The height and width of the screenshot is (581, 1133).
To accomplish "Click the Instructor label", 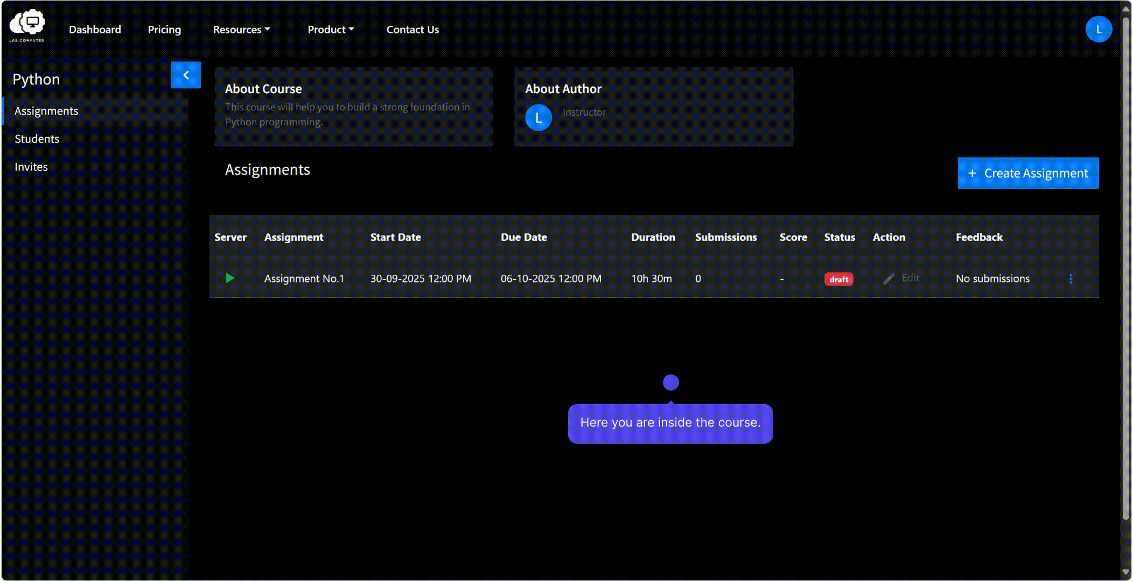I will click(x=584, y=112).
